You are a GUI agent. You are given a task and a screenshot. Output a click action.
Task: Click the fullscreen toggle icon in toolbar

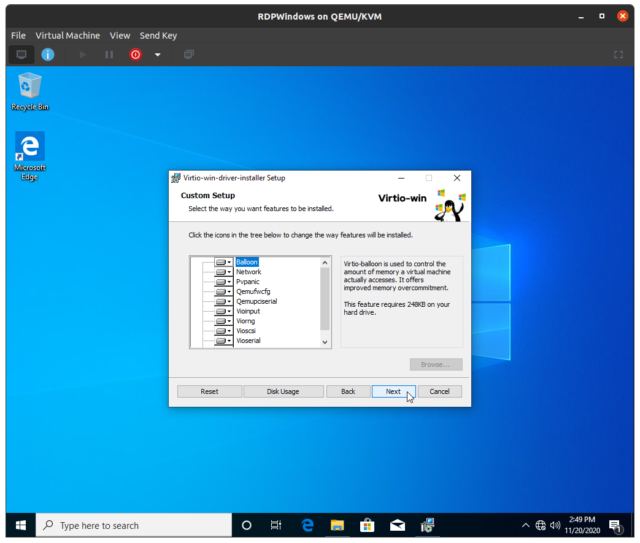[x=619, y=55]
